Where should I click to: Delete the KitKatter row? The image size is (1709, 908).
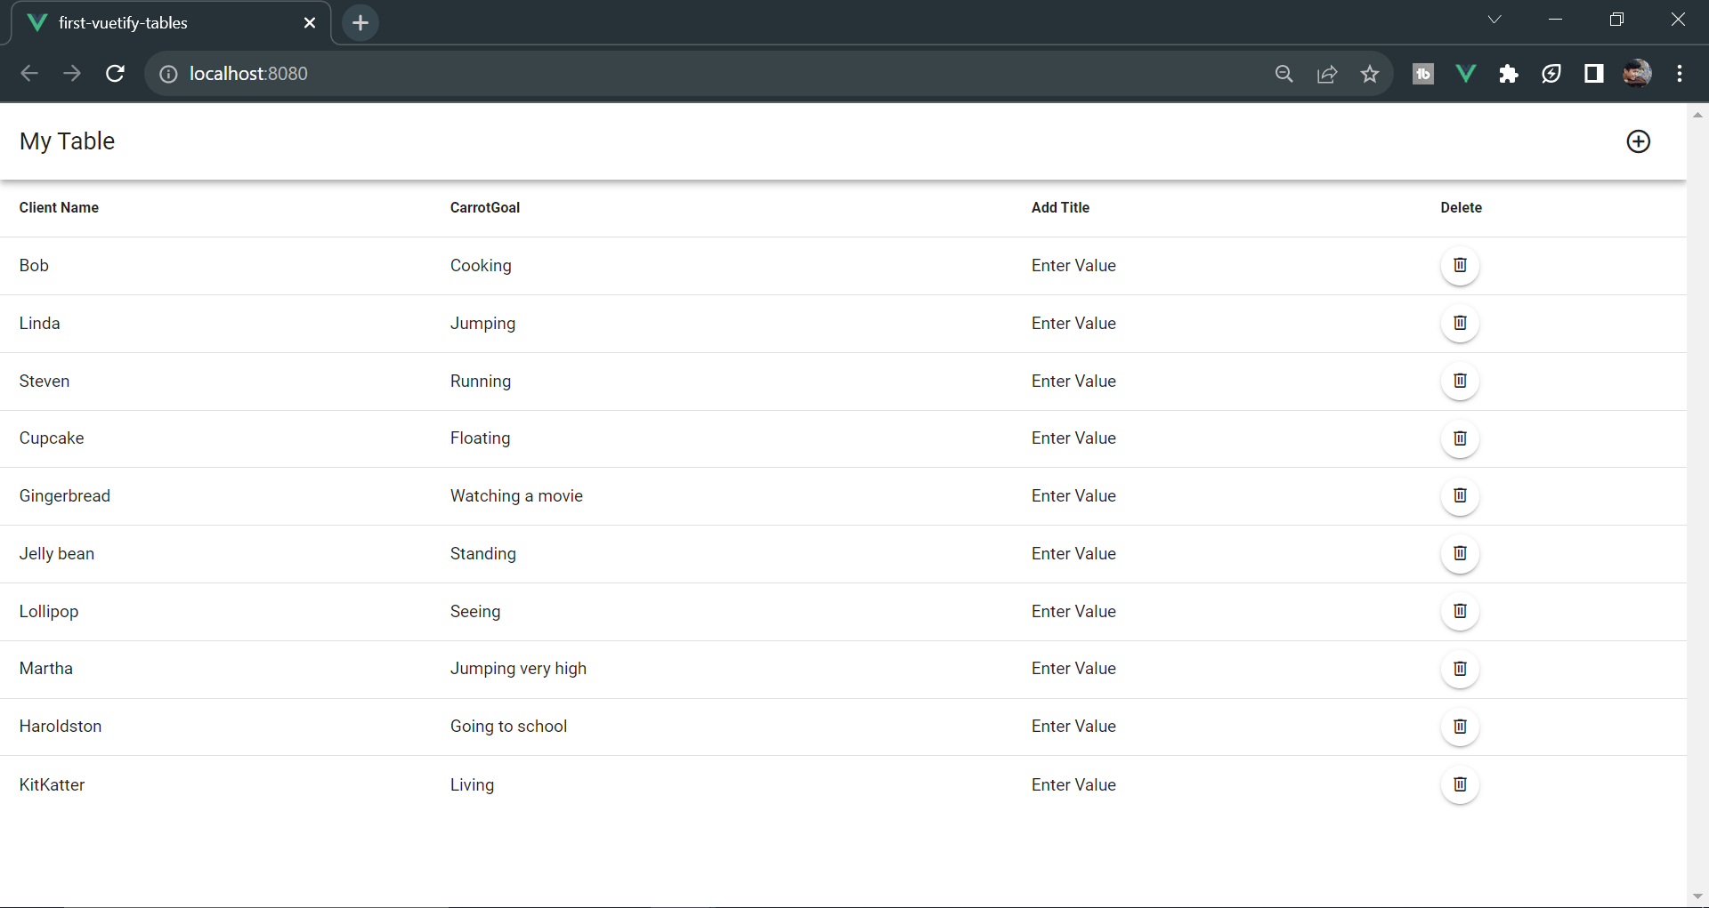[1459, 784]
